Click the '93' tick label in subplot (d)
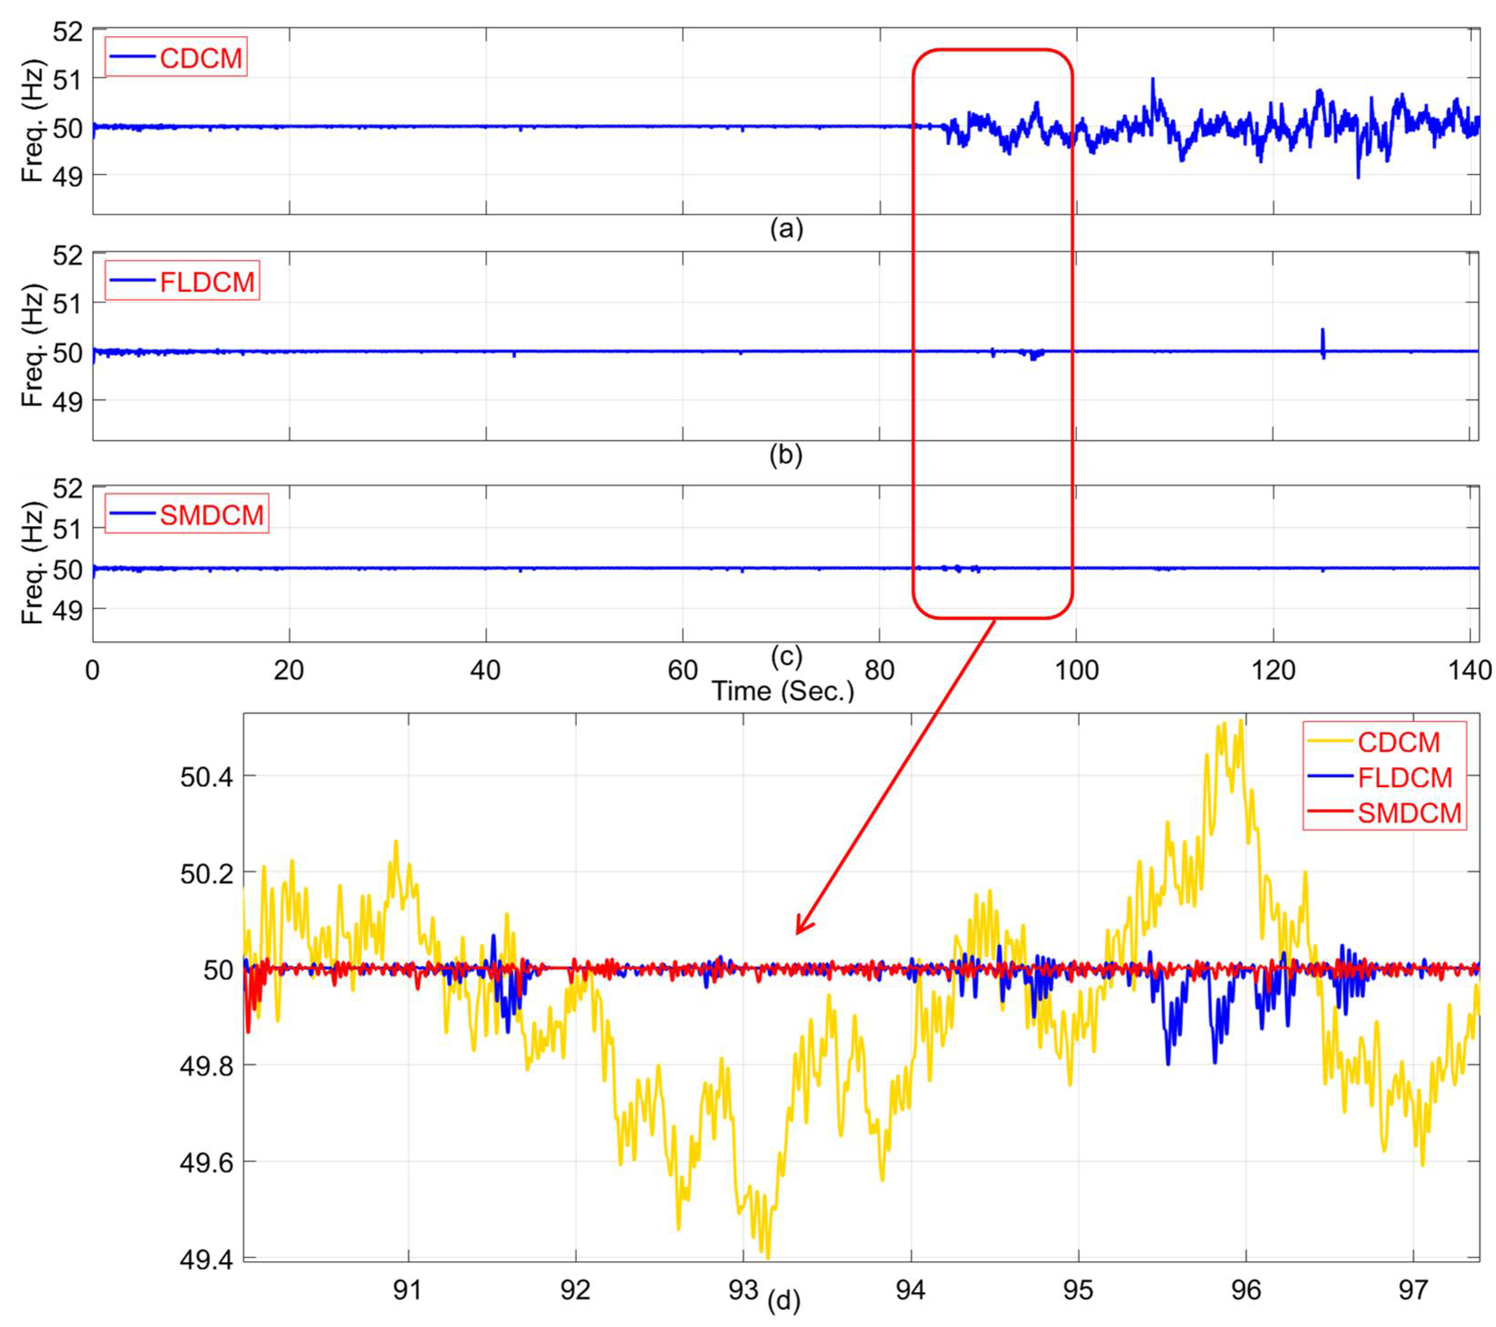 click(x=743, y=1289)
